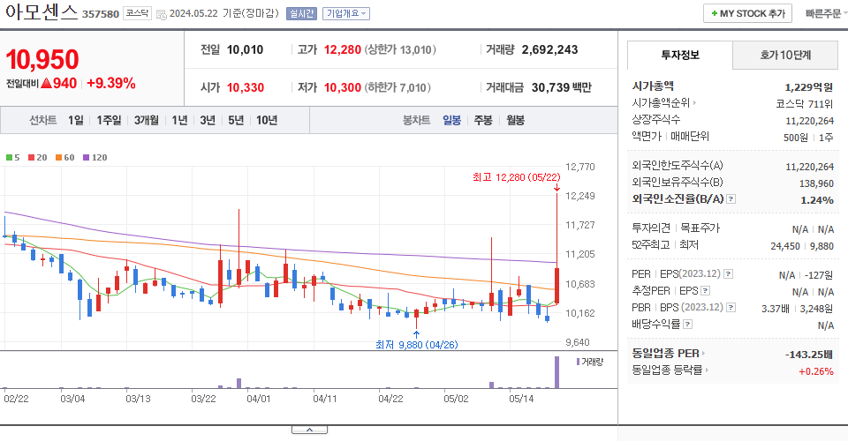Viewport: 848px width, 441px height.
Task: Select 3년 line chart period
Action: (208, 120)
